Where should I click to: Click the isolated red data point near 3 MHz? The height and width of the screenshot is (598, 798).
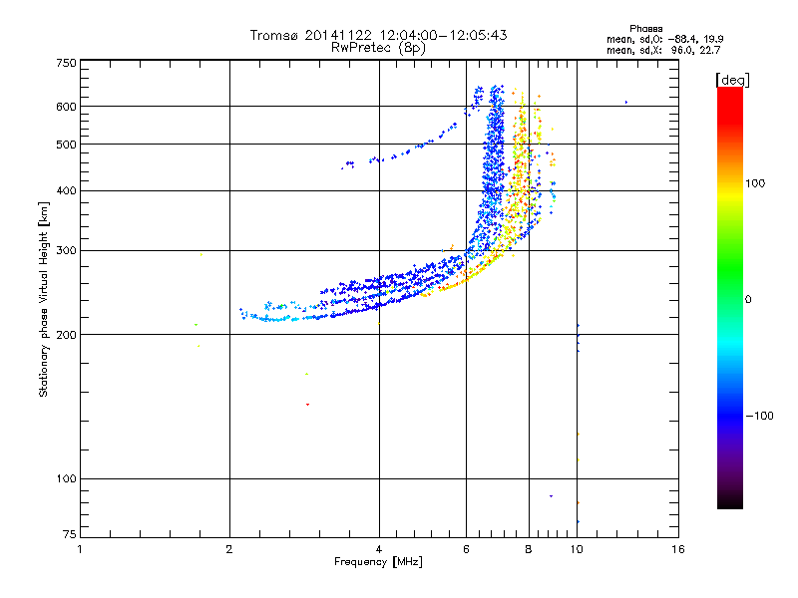click(307, 405)
